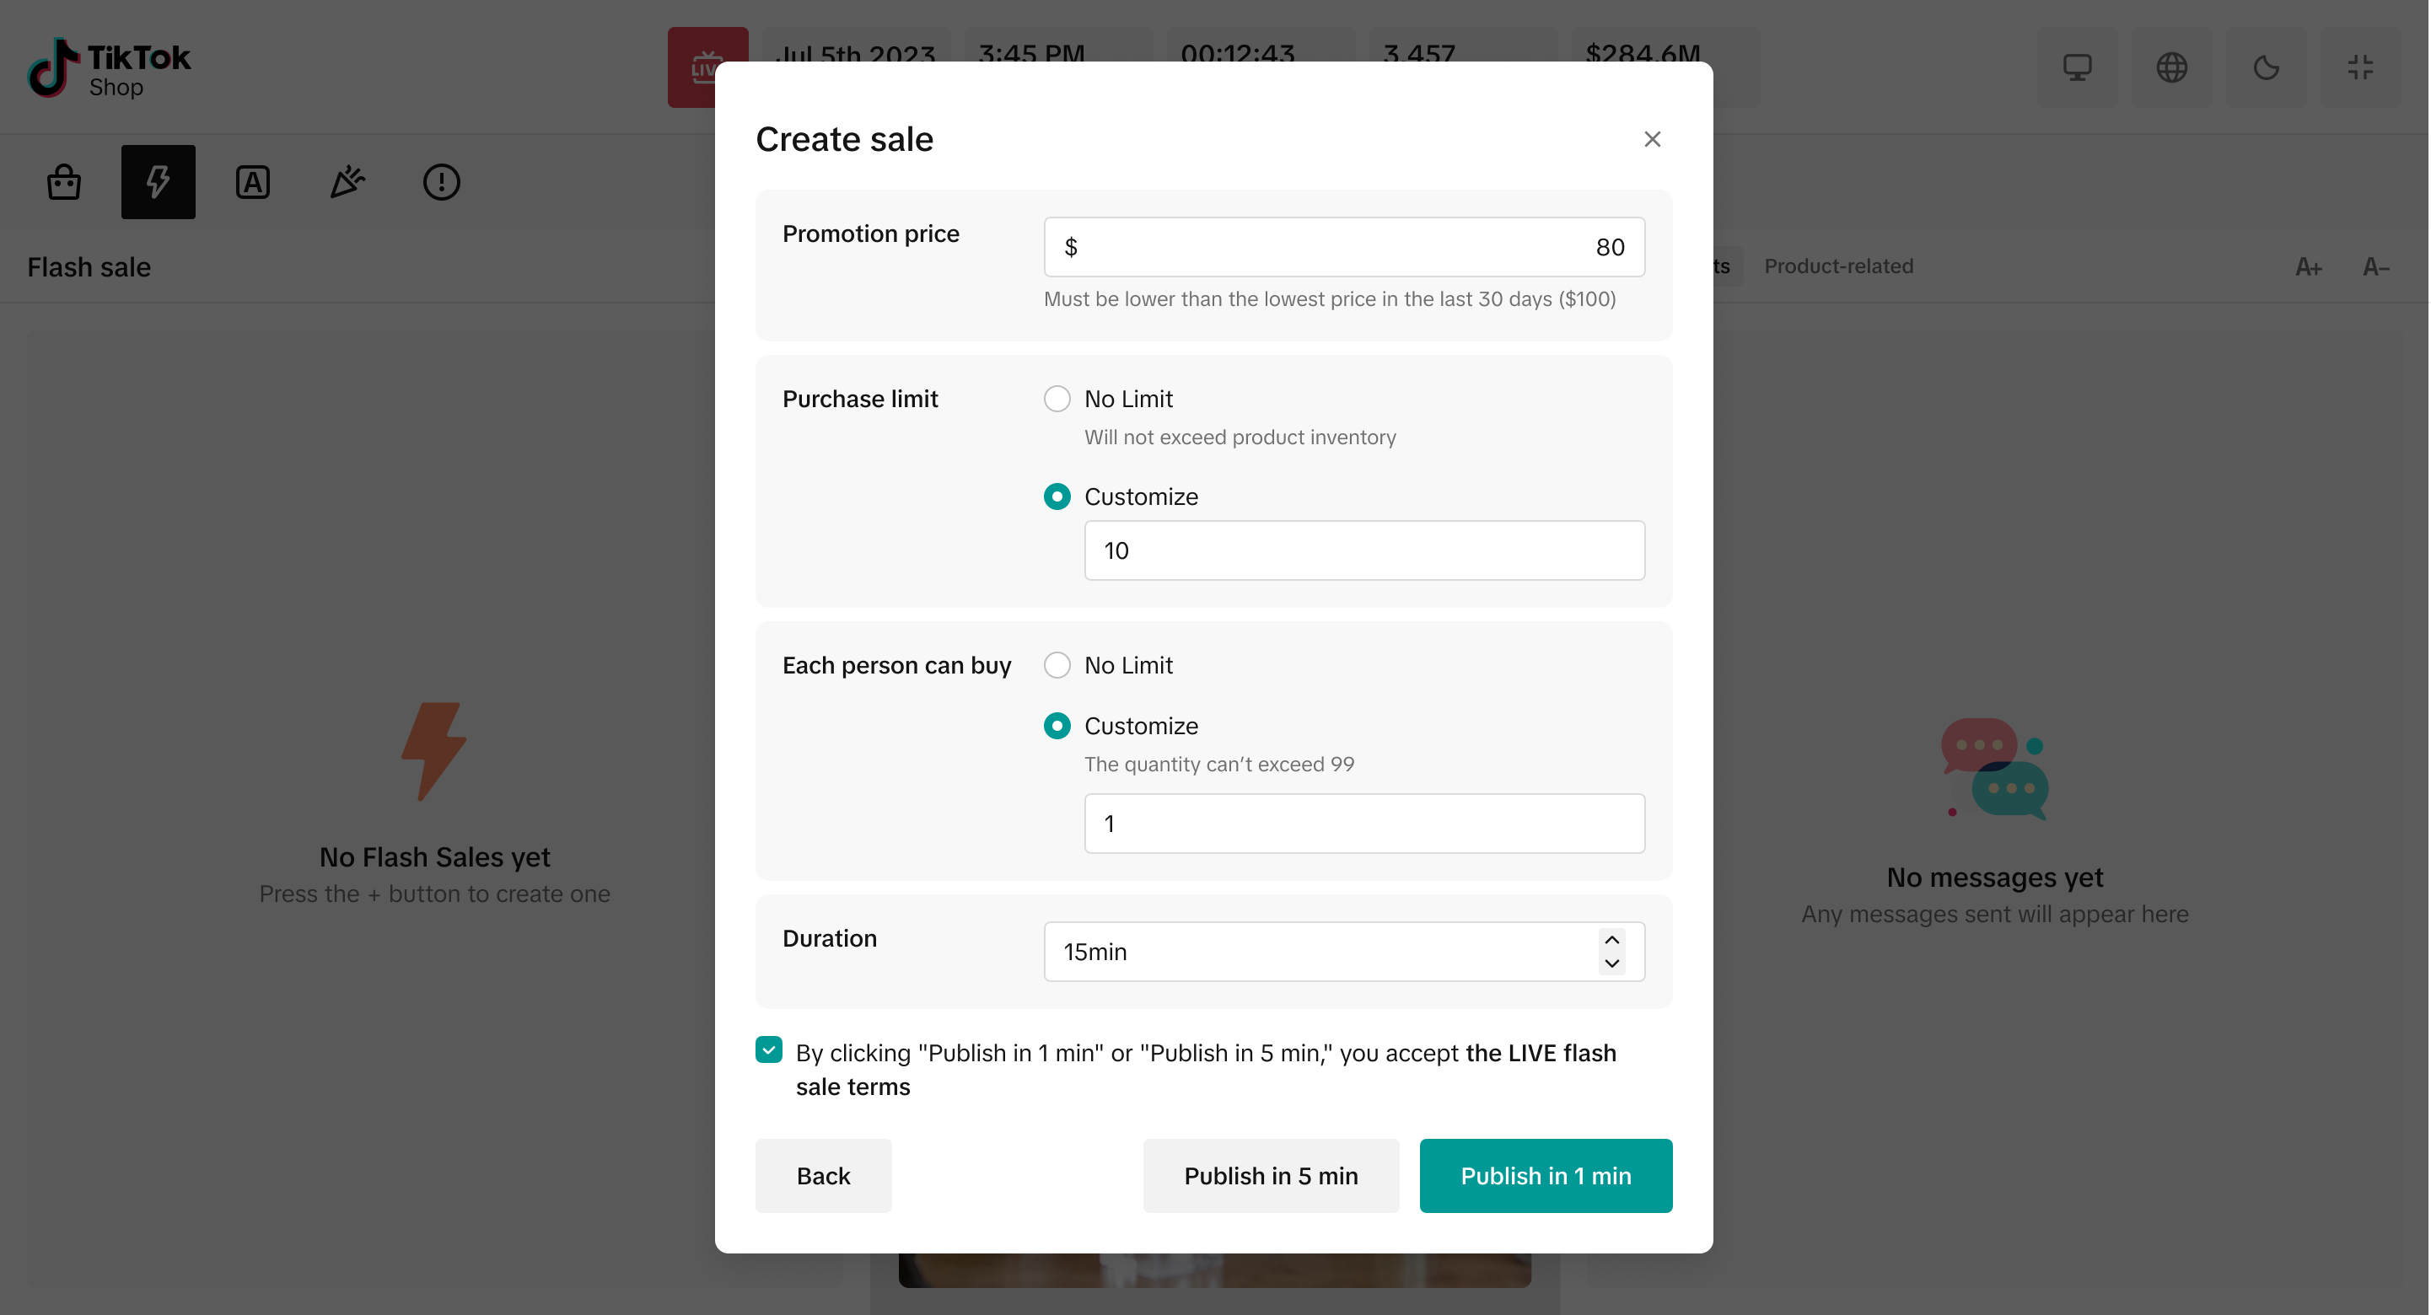Open the globe language selector
This screenshot has height=1315, width=2431.
click(x=2171, y=67)
